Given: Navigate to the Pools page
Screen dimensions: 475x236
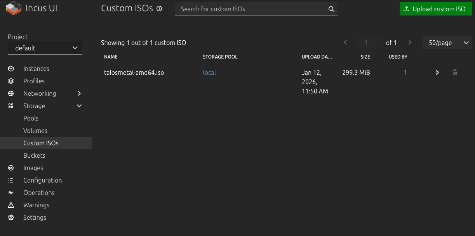Looking at the screenshot, I should [31, 118].
